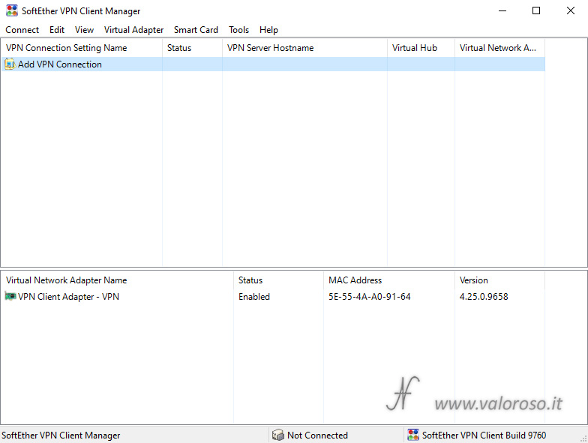
Task: Open the Help menu
Action: click(268, 30)
